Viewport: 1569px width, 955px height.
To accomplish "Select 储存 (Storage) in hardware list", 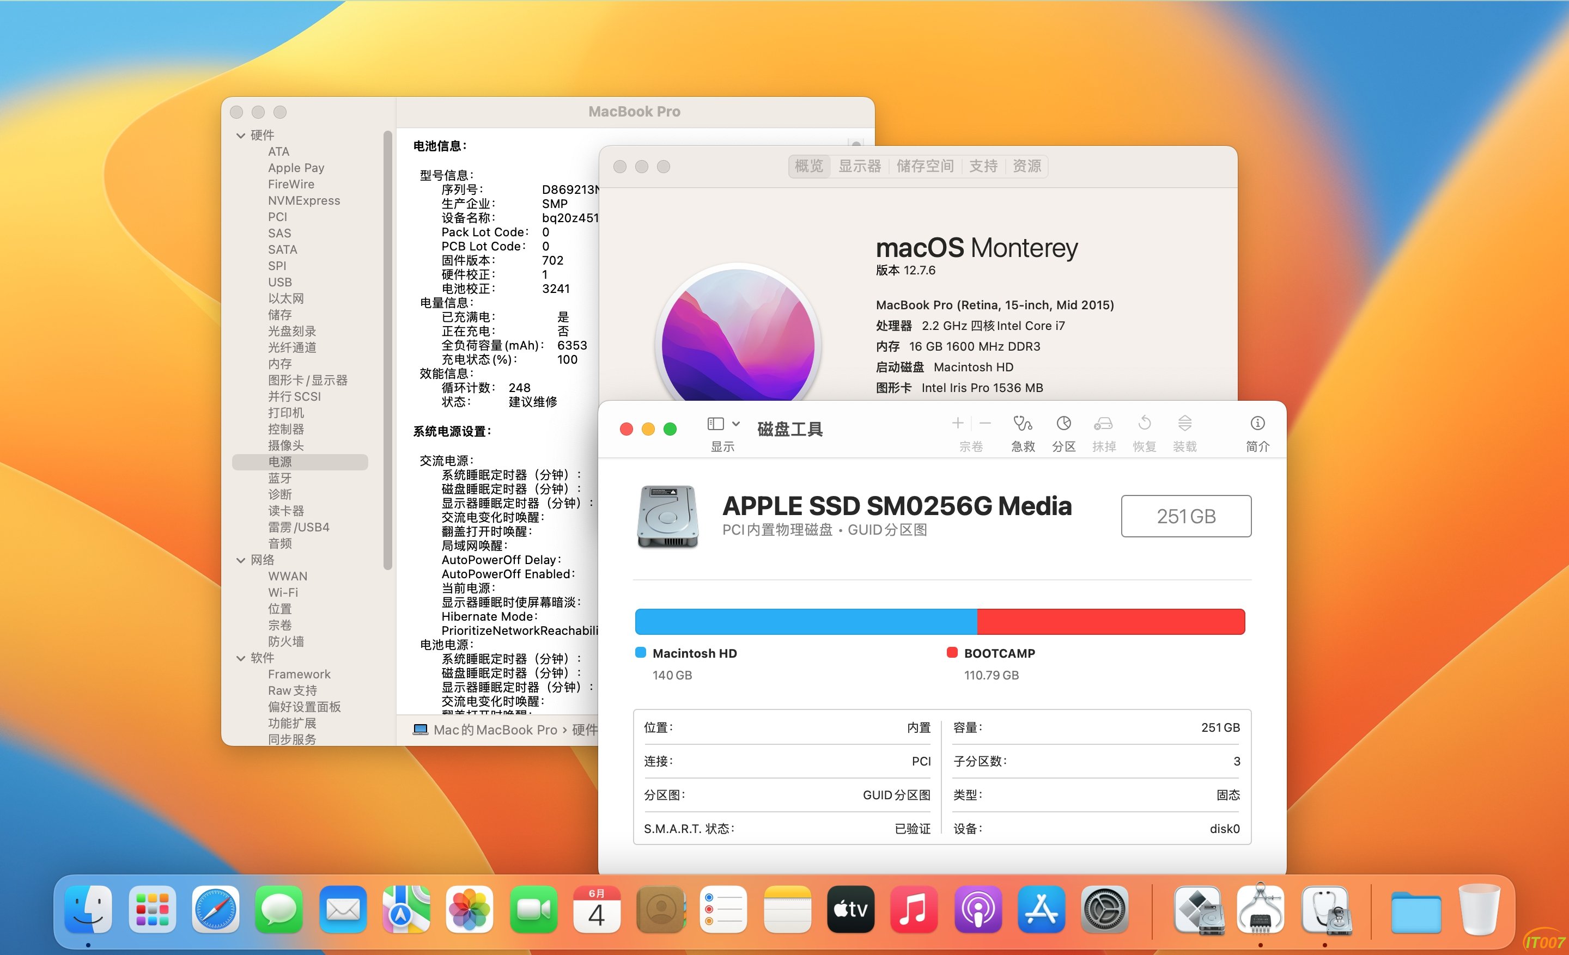I will [280, 315].
